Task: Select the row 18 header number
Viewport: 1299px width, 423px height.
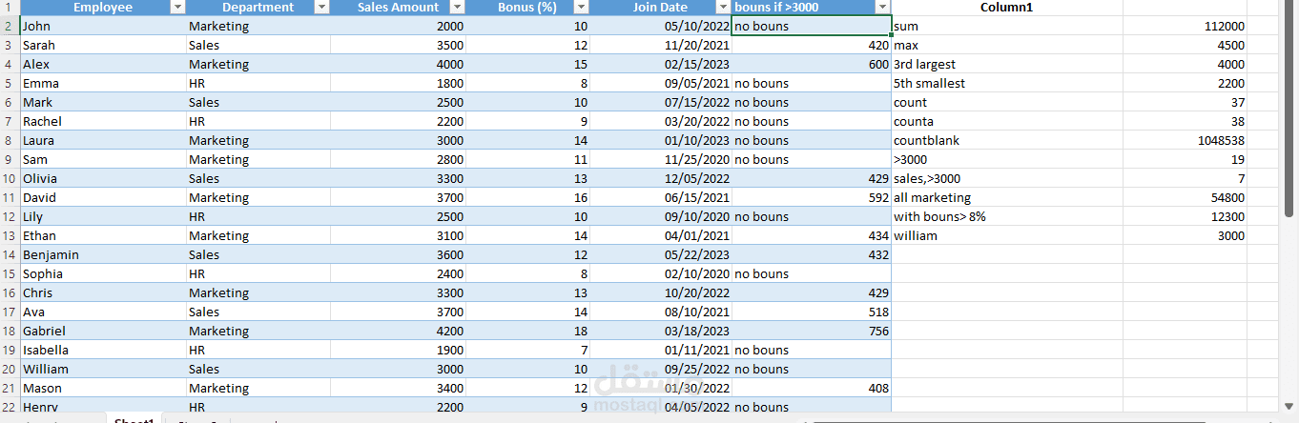Action: (x=9, y=331)
